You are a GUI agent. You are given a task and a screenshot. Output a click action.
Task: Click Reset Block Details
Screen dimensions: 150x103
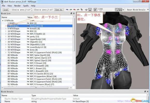136,10
